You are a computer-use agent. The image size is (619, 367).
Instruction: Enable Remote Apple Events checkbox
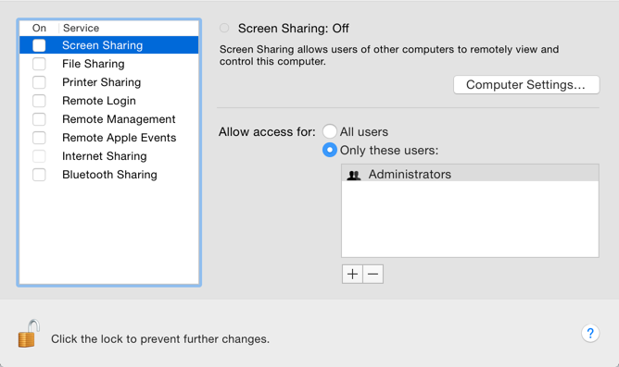[39, 138]
